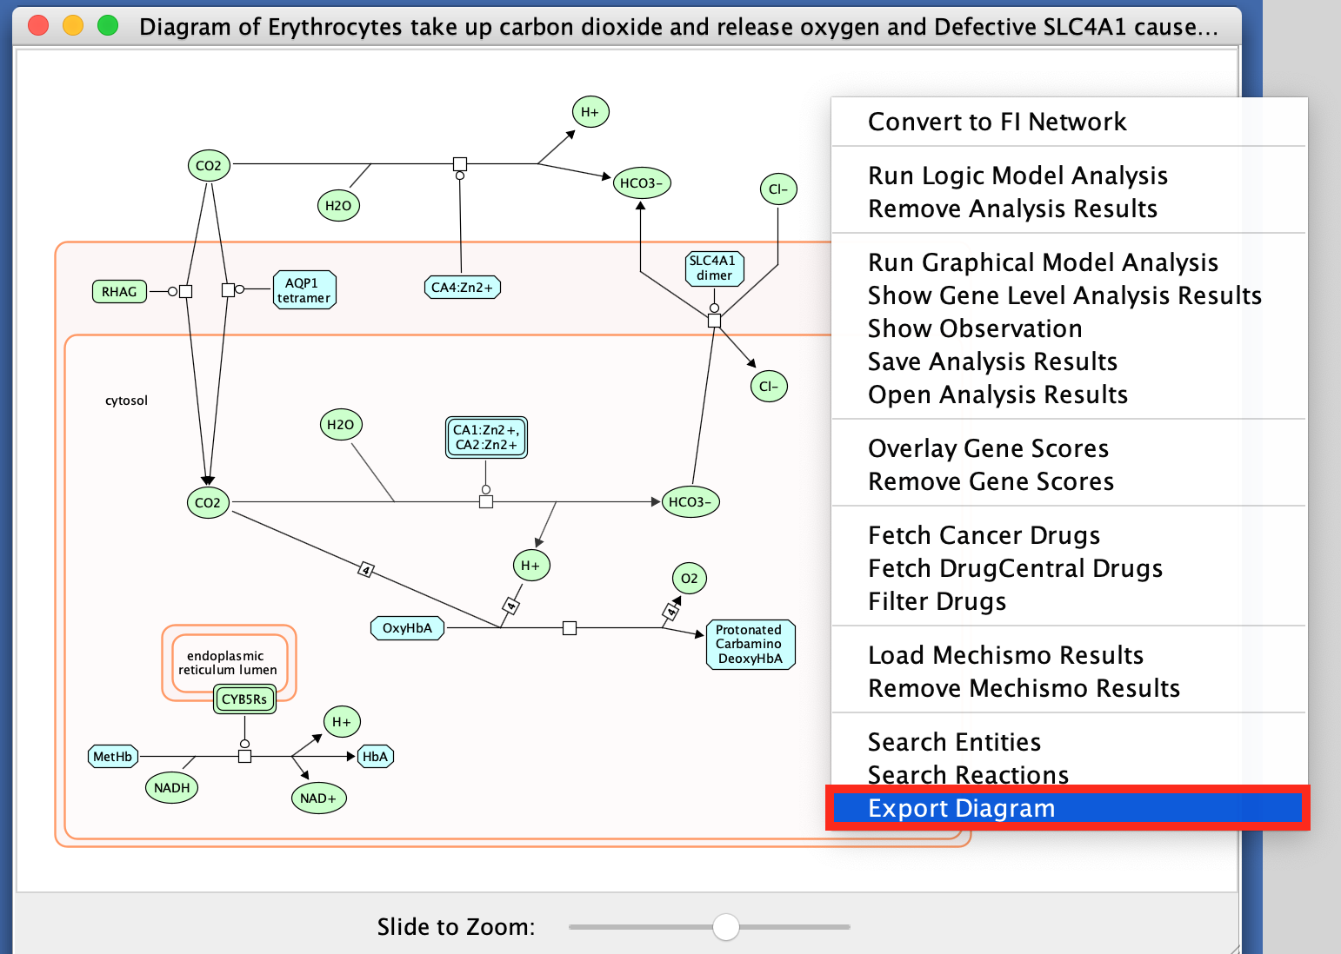This screenshot has height=954, width=1341.
Task: Run Graphical Model Analysis from menu
Action: [x=1070, y=262]
